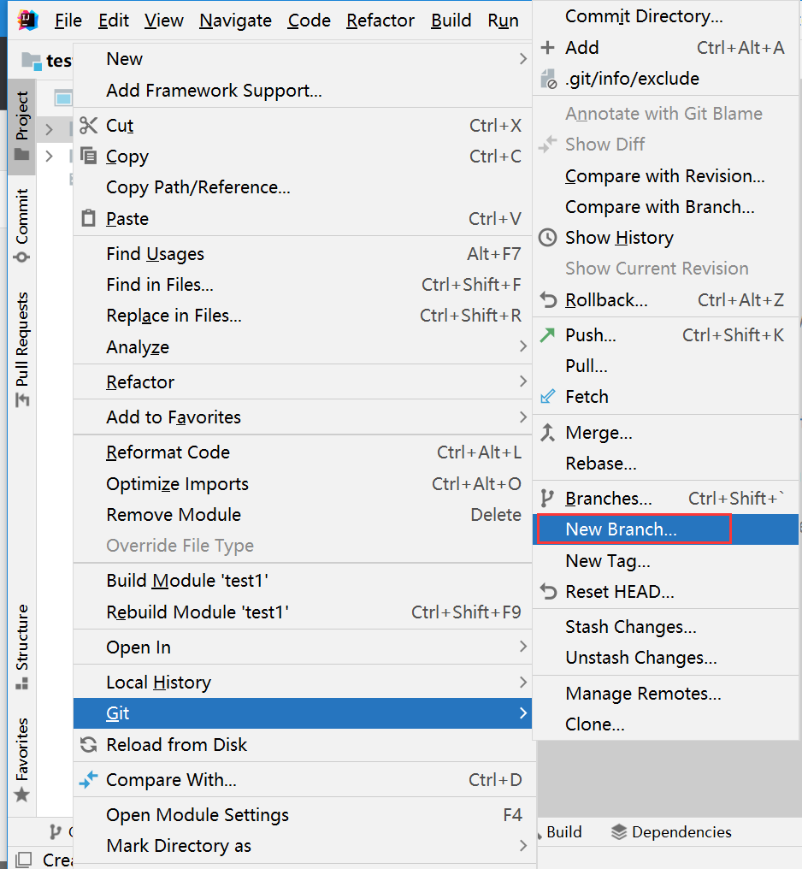This screenshot has width=802, height=869.
Task: Click the Reload from Disk icon
Action: pos(89,744)
